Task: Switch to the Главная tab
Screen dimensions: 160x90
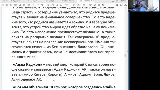Action: click(5, 1)
